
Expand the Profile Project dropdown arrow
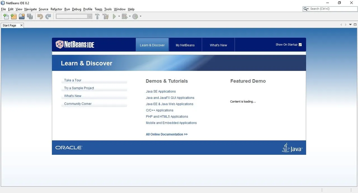pos(140,16)
